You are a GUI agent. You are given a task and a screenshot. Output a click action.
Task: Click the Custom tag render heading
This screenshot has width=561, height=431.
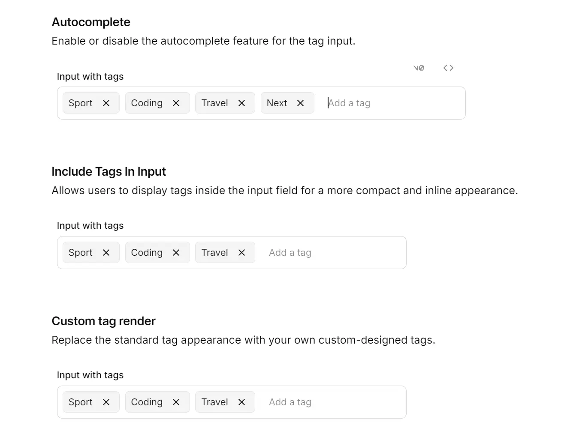click(103, 321)
